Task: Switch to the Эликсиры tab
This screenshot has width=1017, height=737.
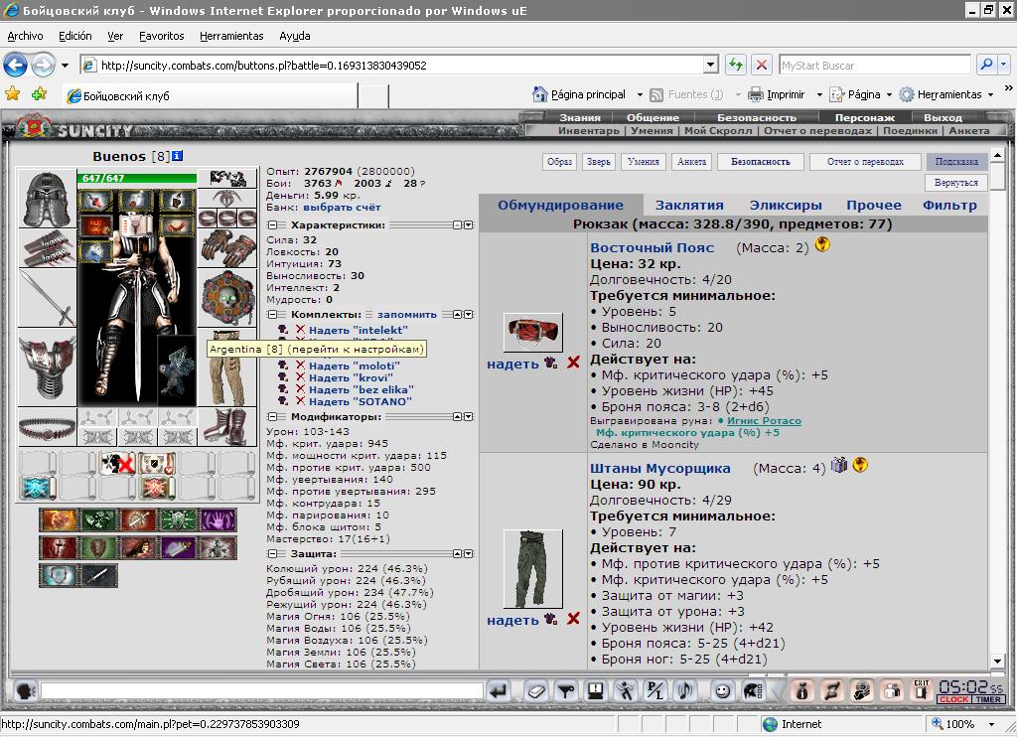Action: tap(786, 205)
